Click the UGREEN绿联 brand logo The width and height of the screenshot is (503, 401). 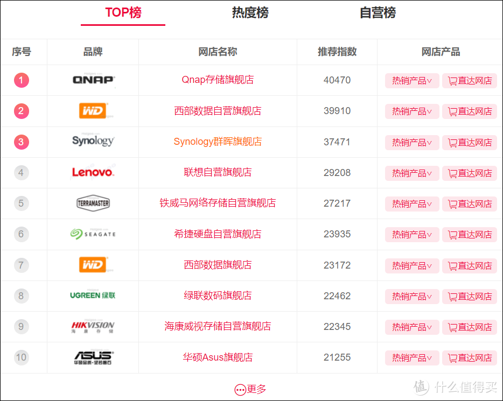point(93,295)
